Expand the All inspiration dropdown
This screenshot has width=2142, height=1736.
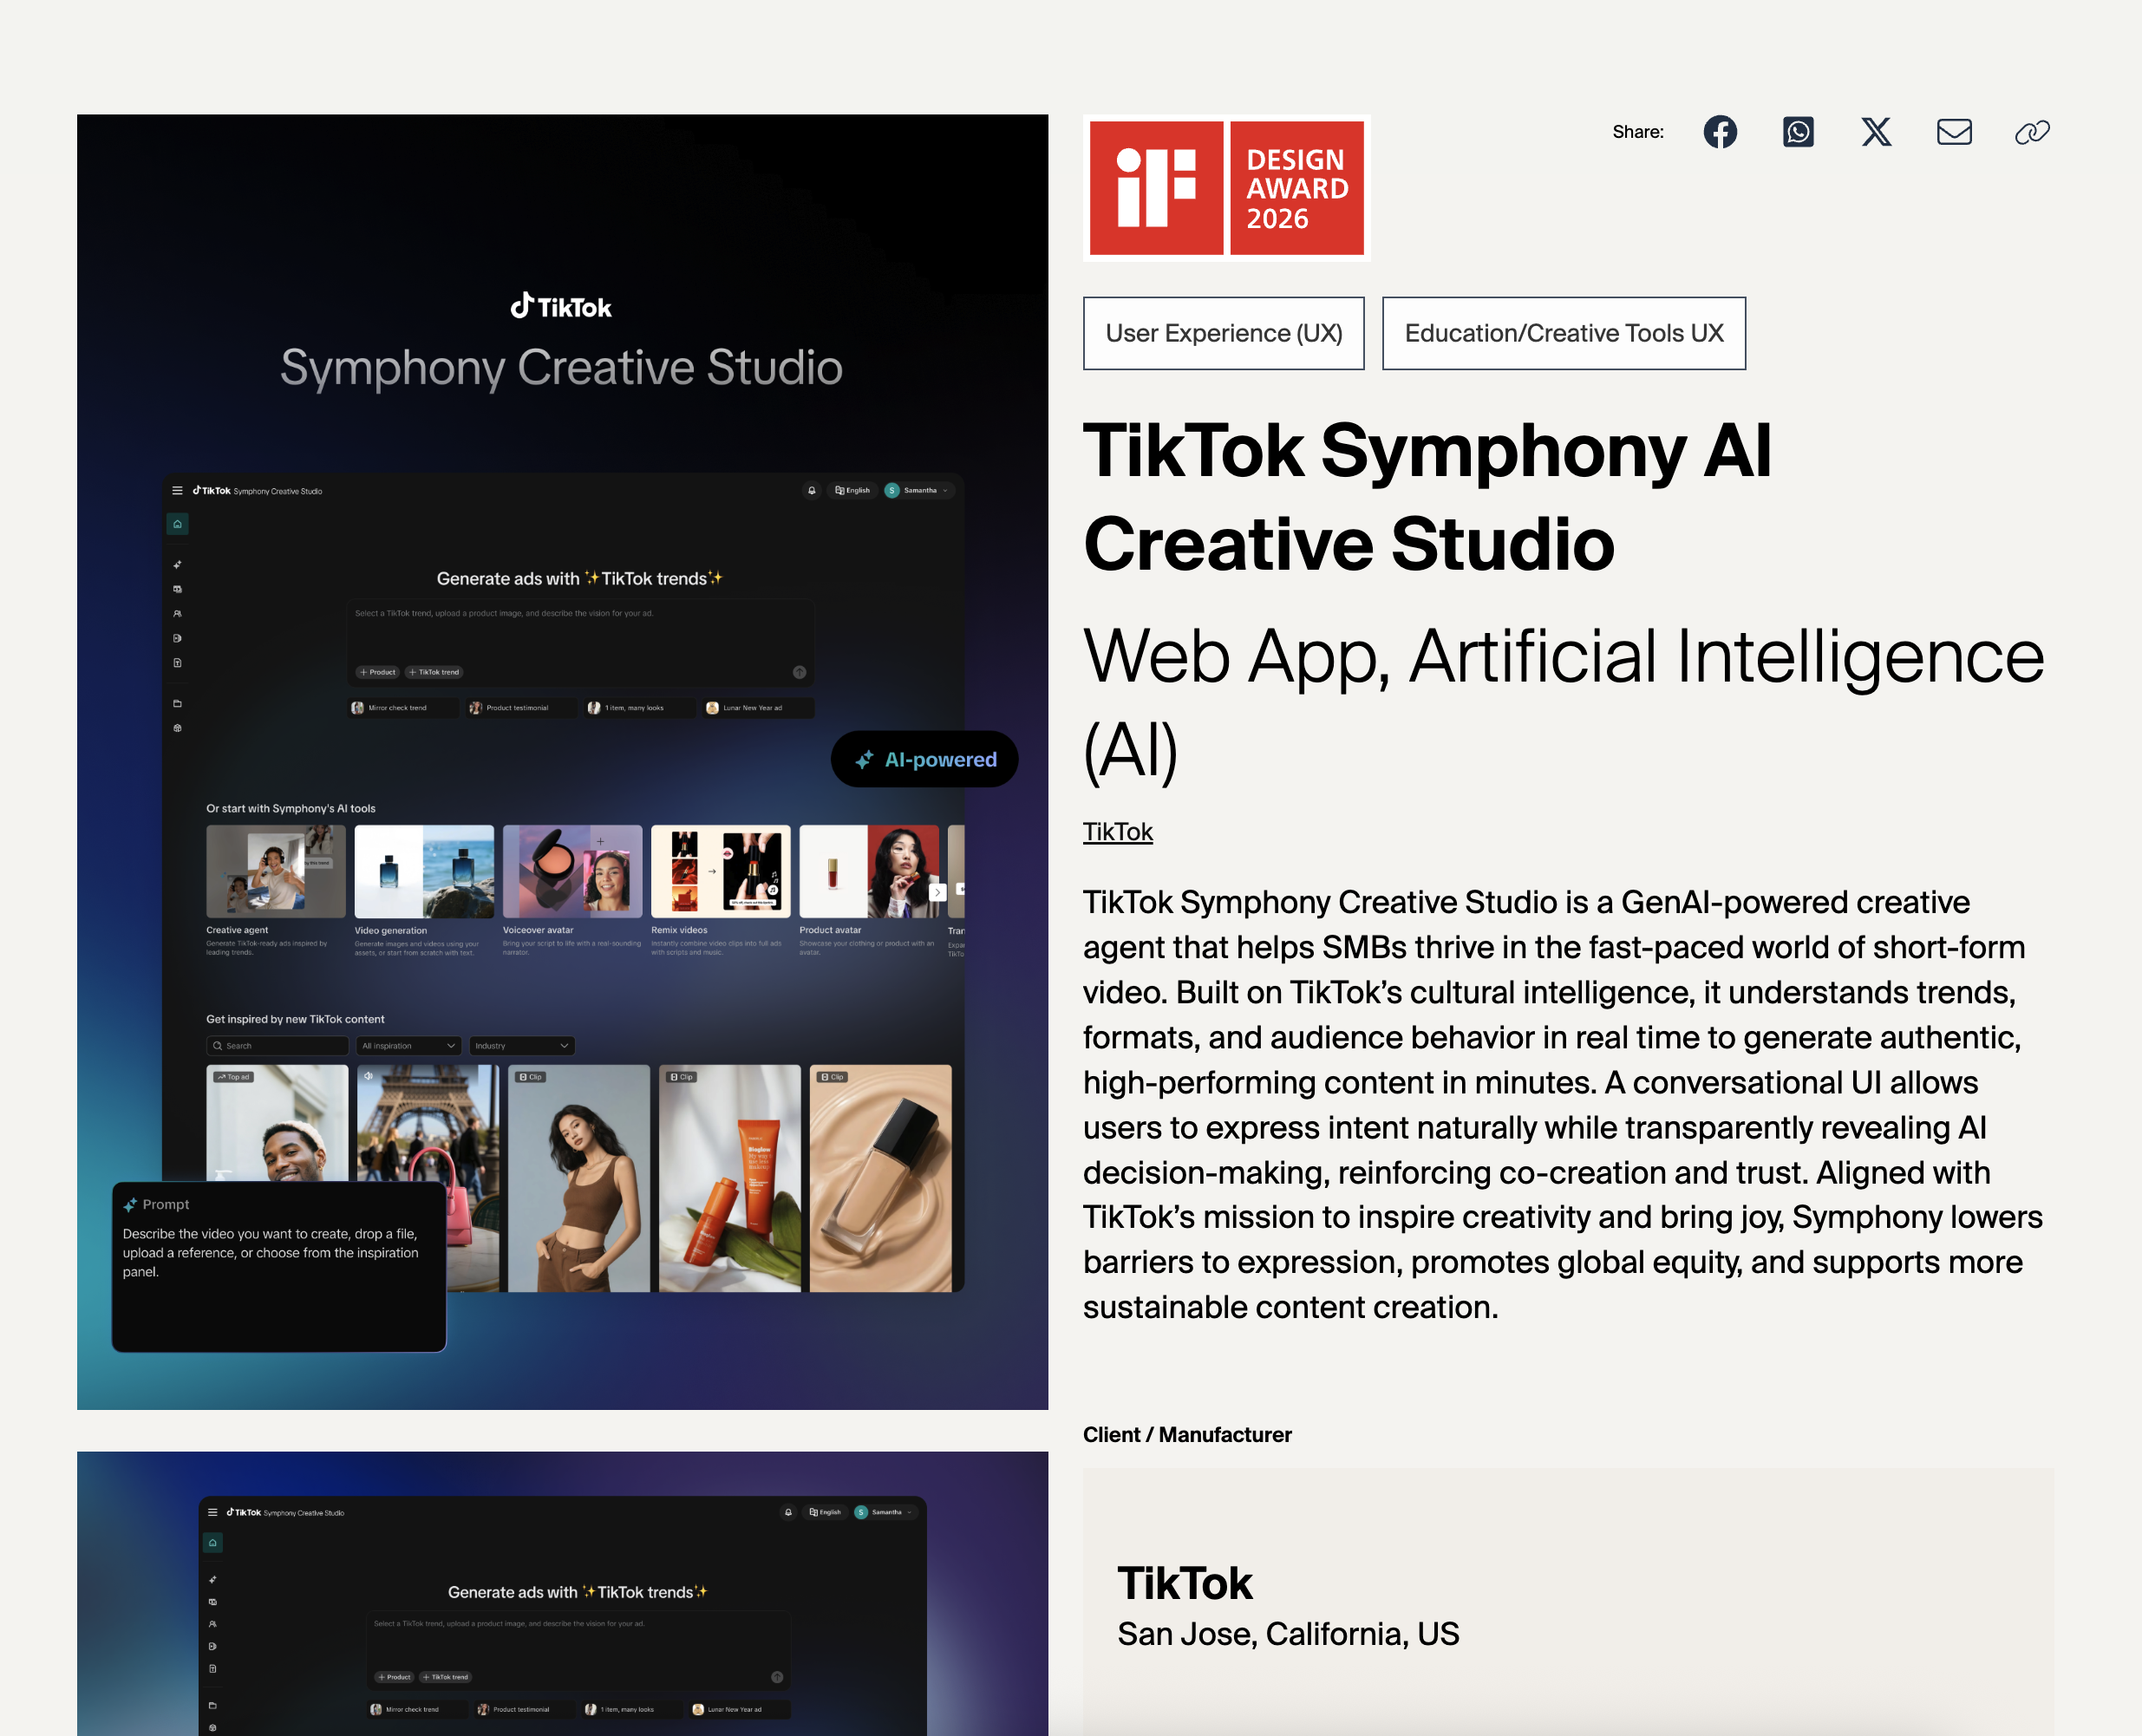[408, 1046]
